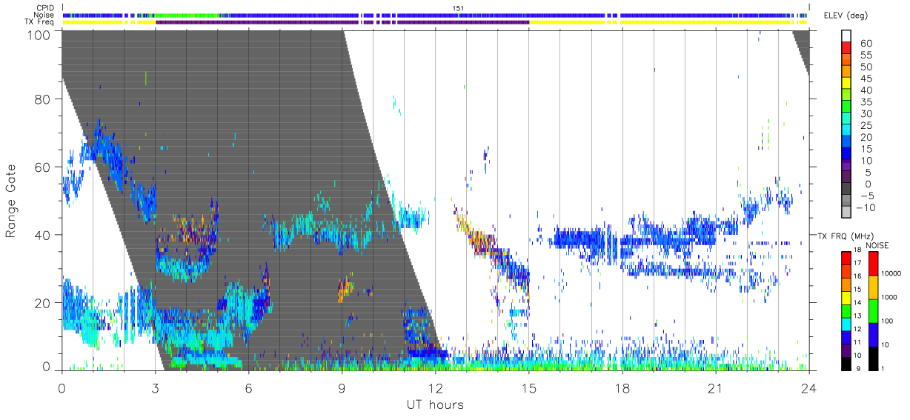Click the -10 label on ELEV colorbar
This screenshot has width=910, height=420.
[865, 207]
